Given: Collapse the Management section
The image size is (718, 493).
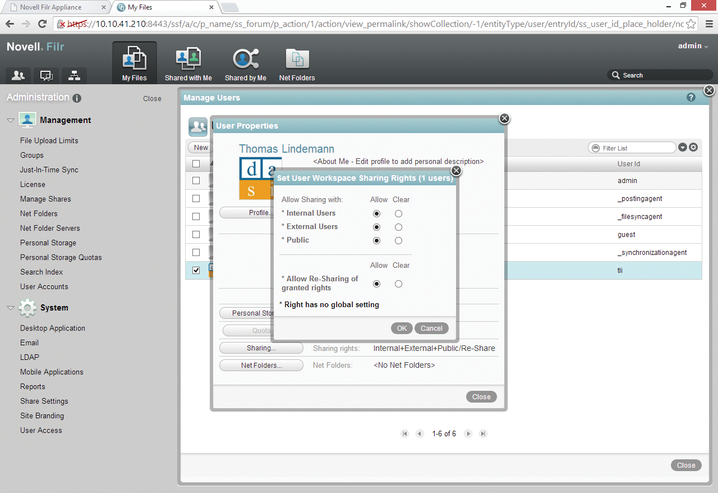Looking at the screenshot, I should 11,120.
